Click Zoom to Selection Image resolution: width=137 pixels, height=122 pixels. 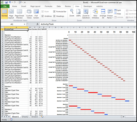point(86,14)
